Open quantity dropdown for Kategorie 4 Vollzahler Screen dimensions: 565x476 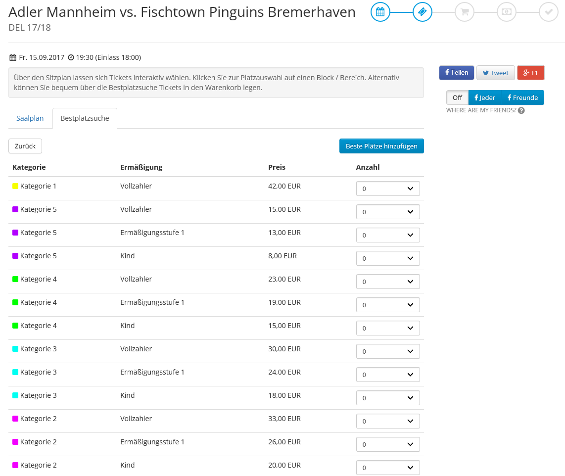click(x=388, y=282)
